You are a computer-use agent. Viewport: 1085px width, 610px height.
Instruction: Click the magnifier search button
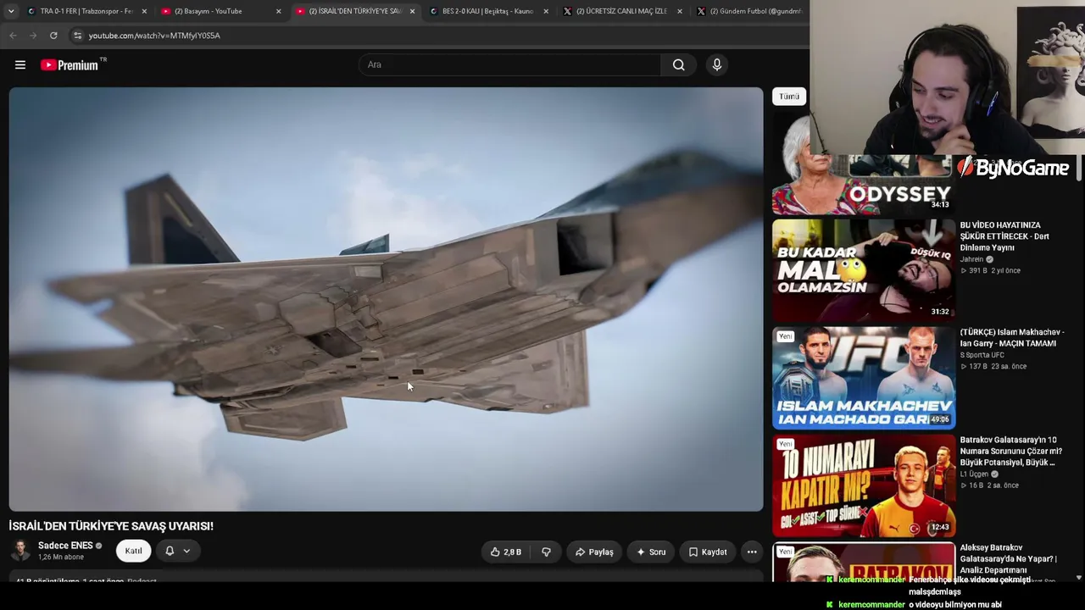pyautogui.click(x=678, y=64)
